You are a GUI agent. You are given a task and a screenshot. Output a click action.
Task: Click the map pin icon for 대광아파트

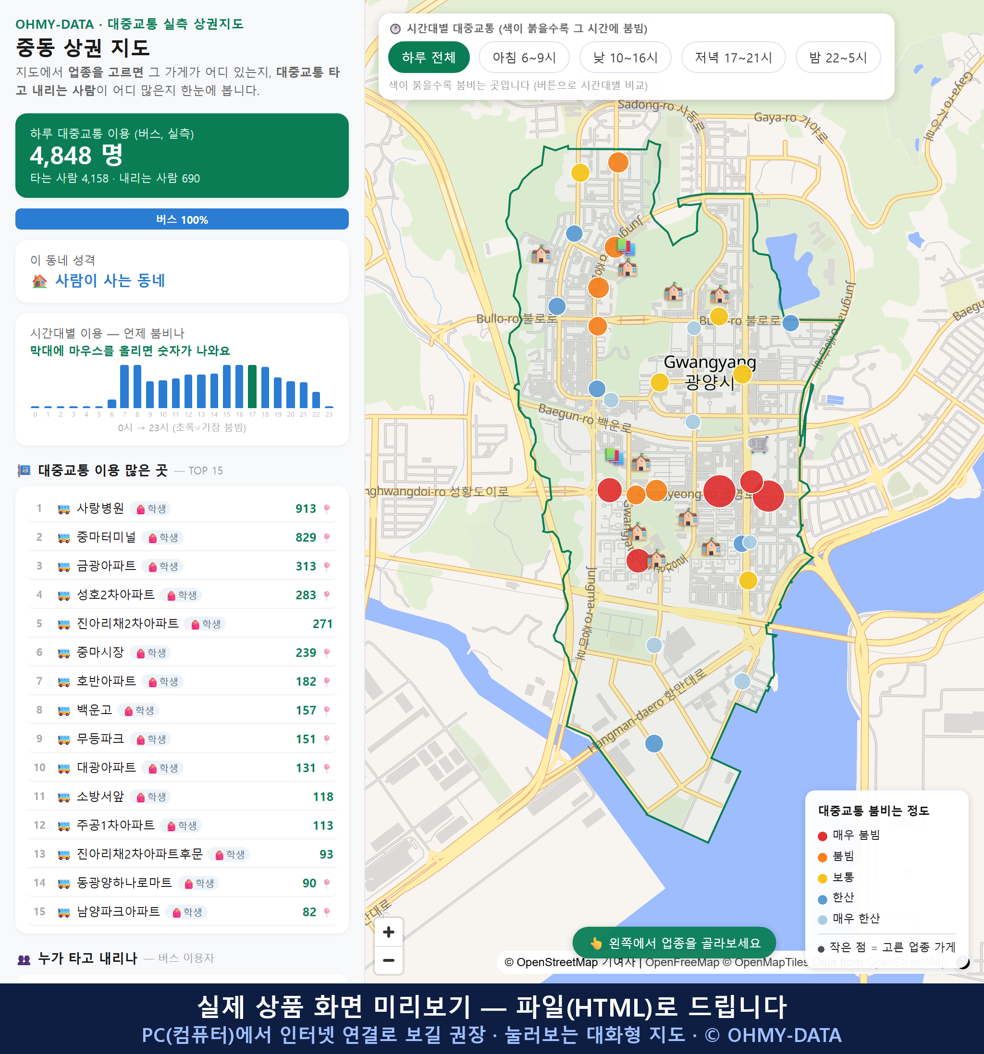pos(327,768)
